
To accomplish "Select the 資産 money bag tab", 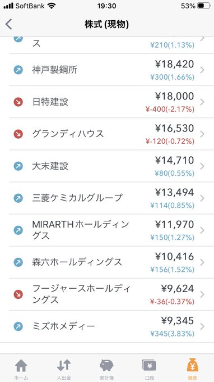I will click(x=192, y=366).
